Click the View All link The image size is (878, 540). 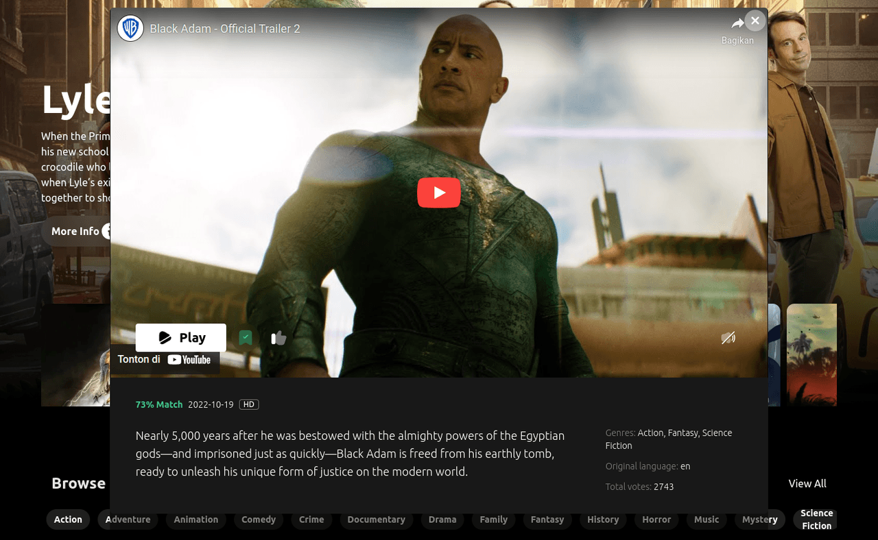tap(807, 484)
